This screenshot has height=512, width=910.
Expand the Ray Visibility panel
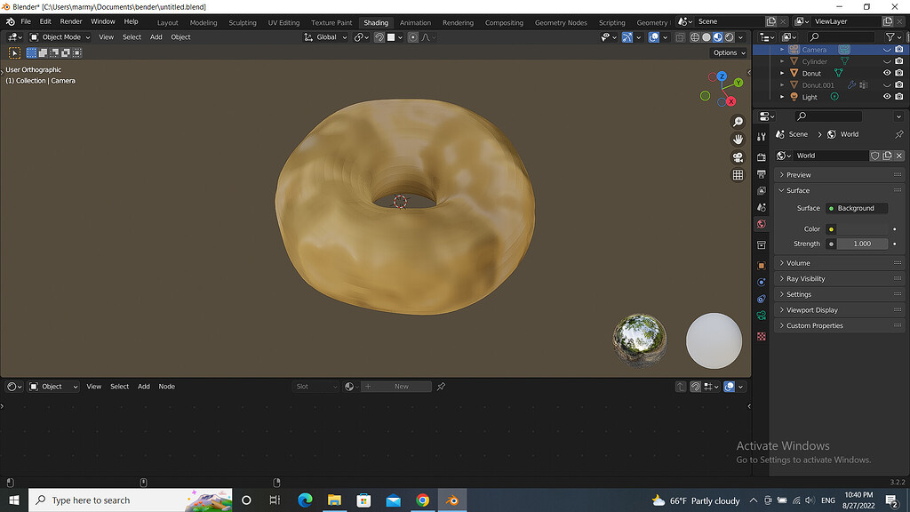(x=839, y=278)
